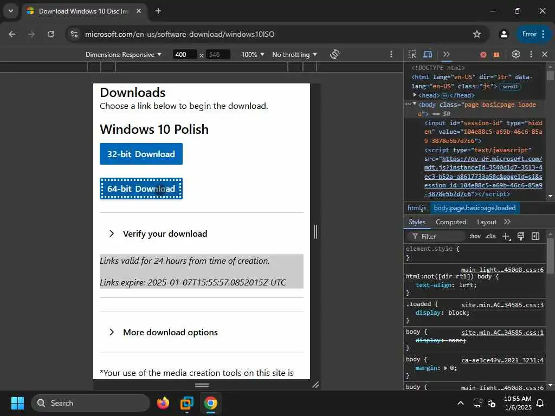Close the DevTools panel
The image size is (555, 416).
(x=545, y=55)
